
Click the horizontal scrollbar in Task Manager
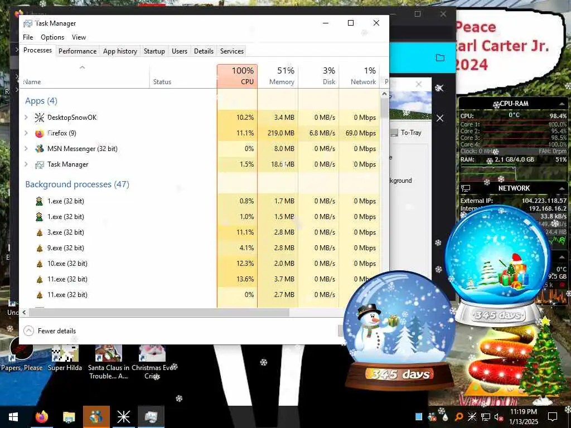[x=159, y=312]
